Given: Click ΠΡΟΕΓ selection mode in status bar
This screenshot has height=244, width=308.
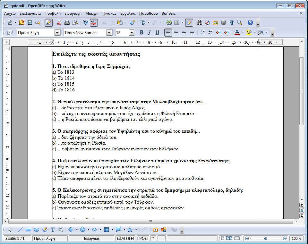Looking at the screenshot, I should coord(143,238).
